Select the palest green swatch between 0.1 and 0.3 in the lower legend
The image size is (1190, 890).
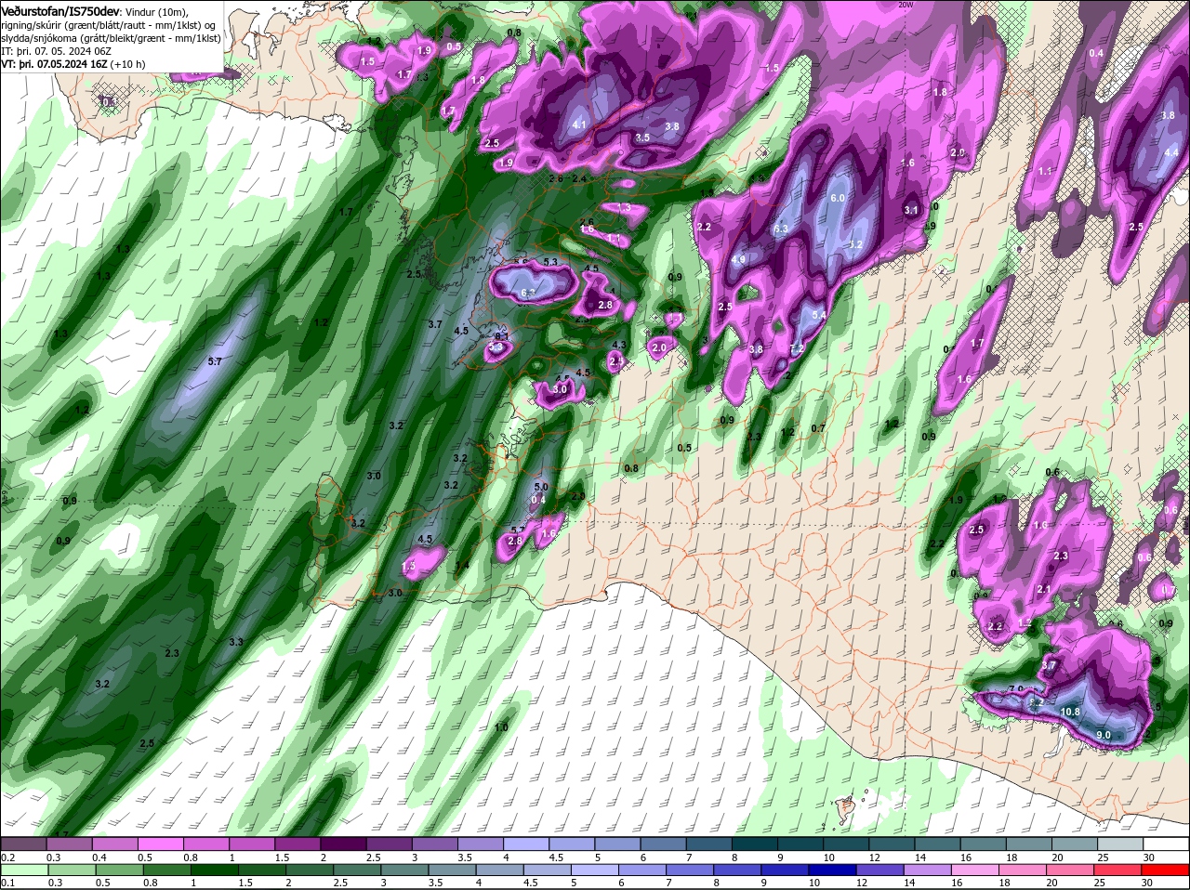(25, 870)
